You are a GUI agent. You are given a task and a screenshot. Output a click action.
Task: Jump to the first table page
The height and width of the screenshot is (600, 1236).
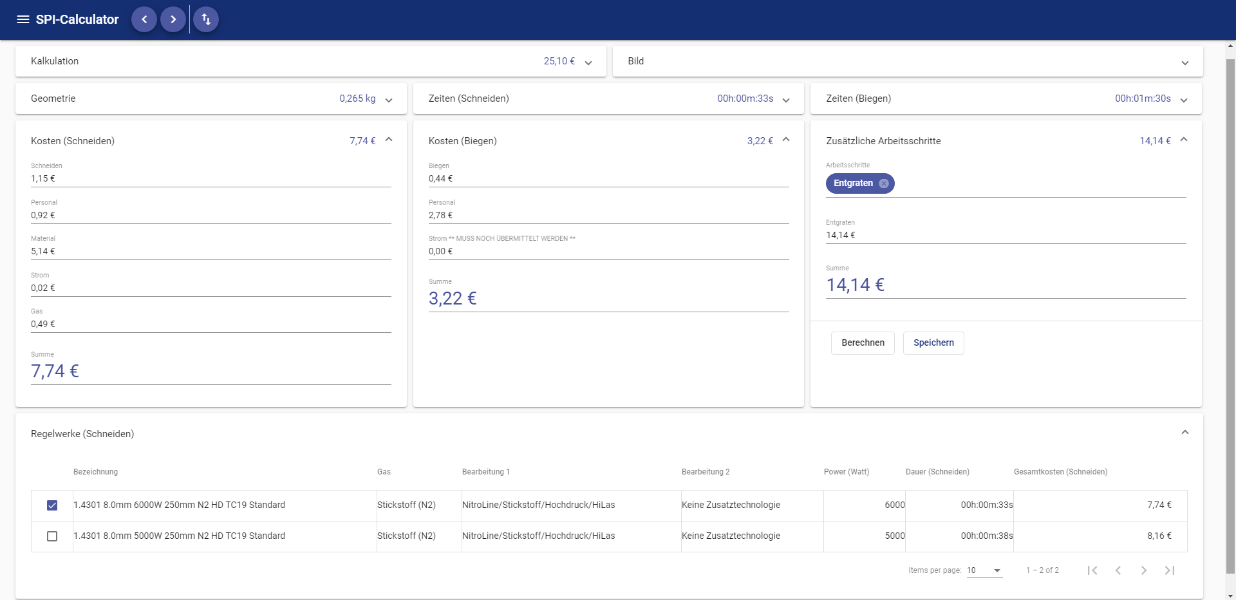(1092, 570)
